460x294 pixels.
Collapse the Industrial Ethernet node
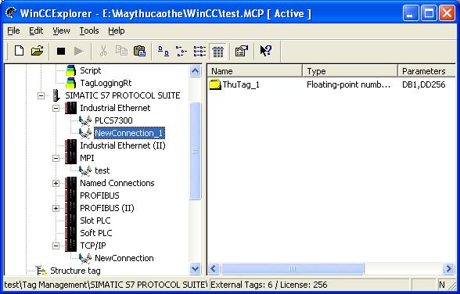(x=56, y=108)
